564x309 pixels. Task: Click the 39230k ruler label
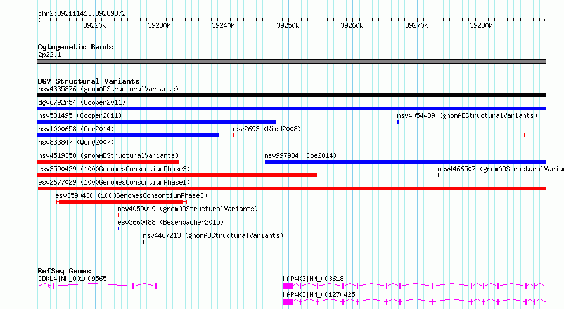coord(159,25)
